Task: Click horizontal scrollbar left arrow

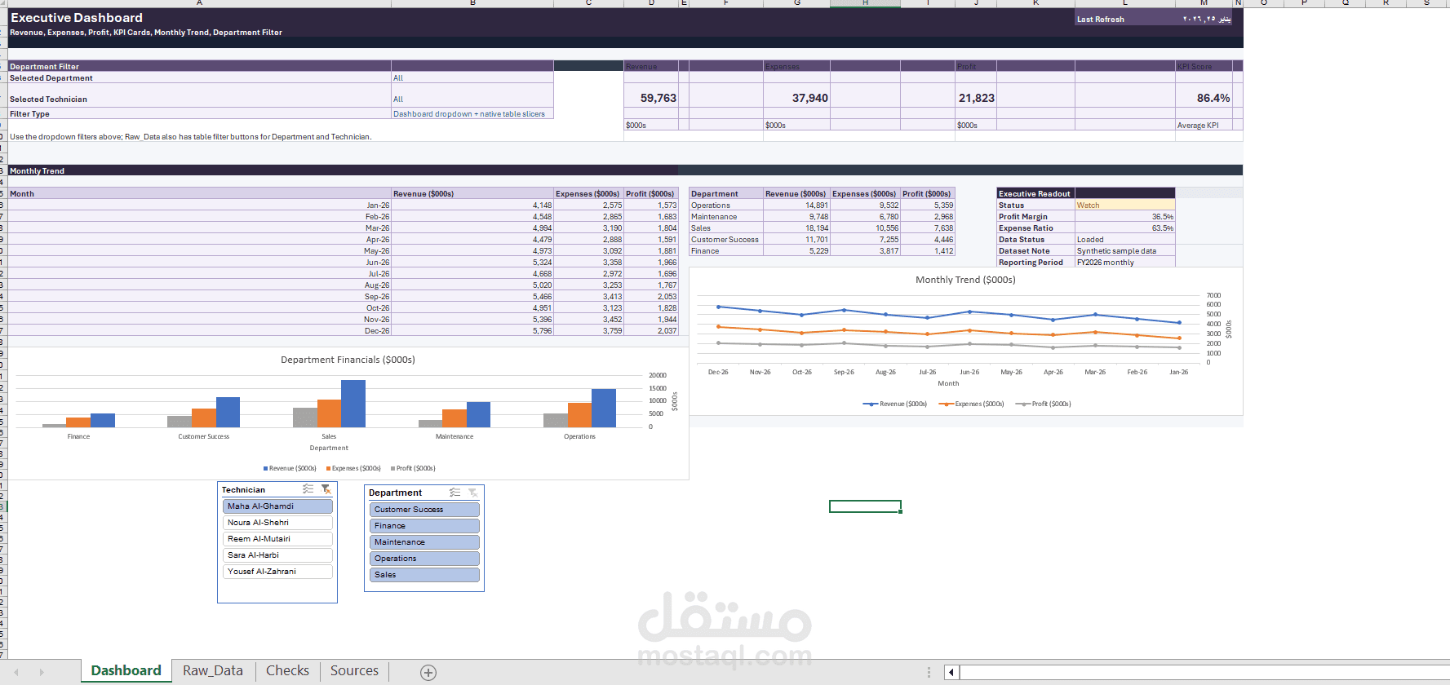Action: (951, 672)
